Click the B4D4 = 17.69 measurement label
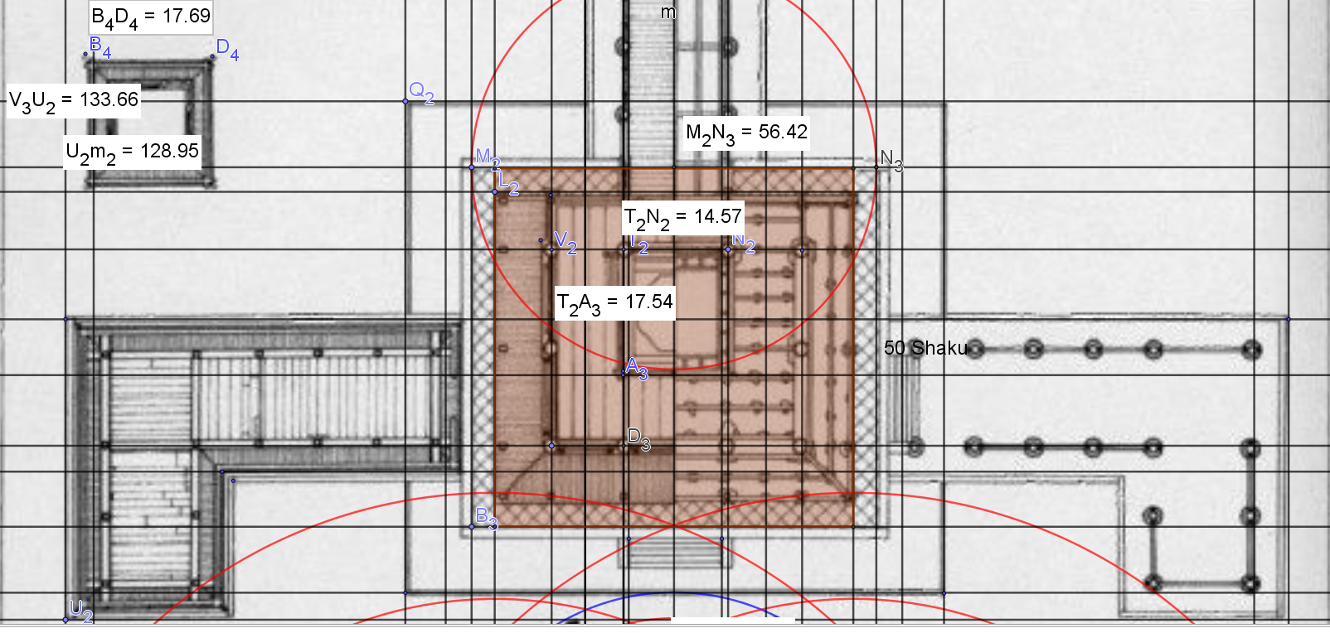This screenshot has height=633, width=1330. [x=150, y=17]
